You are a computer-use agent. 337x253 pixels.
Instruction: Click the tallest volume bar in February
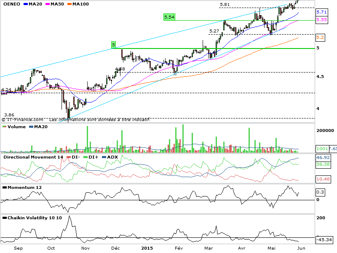(183, 139)
